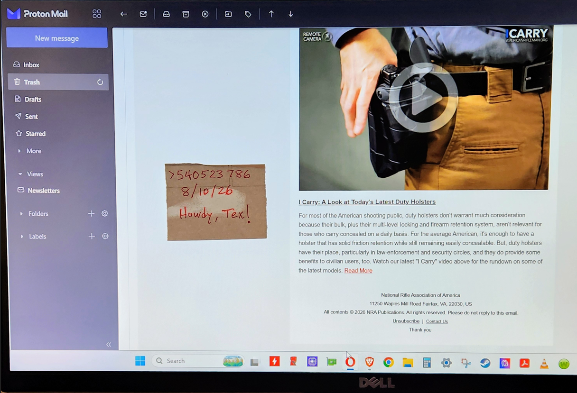The height and width of the screenshot is (393, 577).
Task: Collapse the Views section
Action: [30, 174]
